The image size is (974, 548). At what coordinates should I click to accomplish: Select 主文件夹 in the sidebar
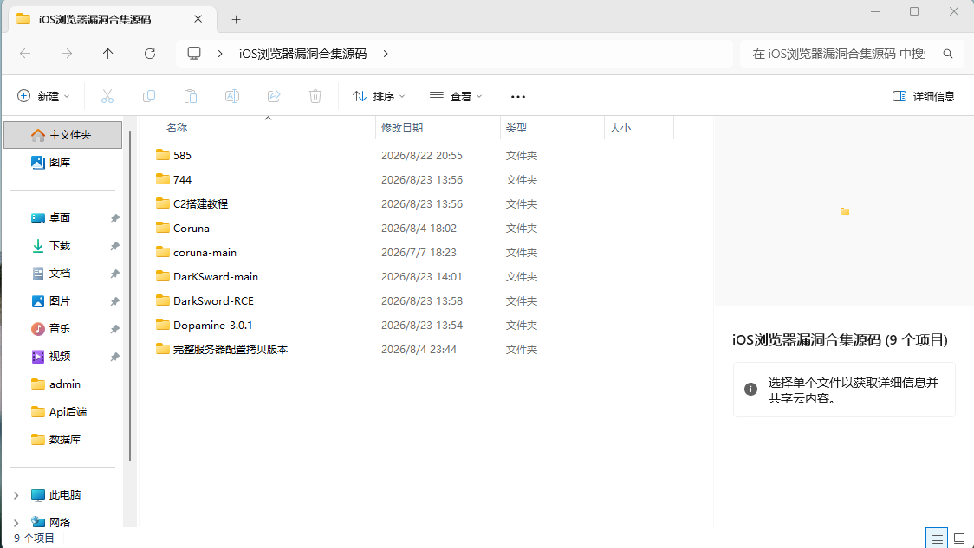click(x=62, y=135)
